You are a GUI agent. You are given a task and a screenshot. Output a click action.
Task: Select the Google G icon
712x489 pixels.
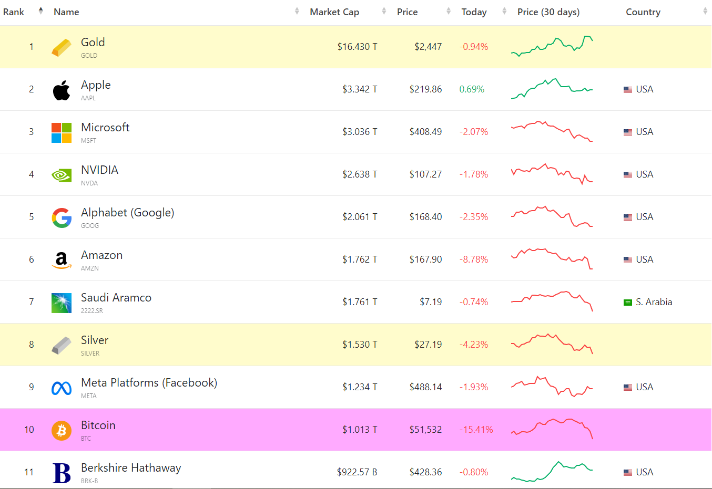point(62,216)
